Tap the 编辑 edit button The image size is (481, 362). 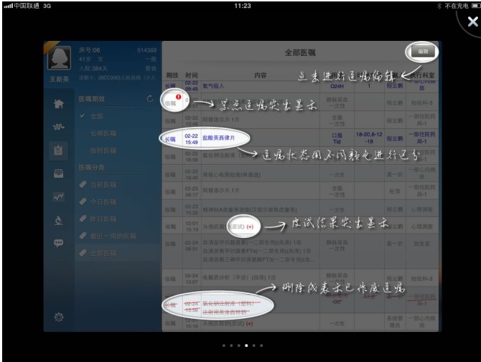[422, 52]
